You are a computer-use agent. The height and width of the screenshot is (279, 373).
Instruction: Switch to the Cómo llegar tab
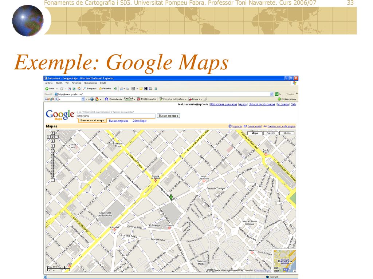tap(140, 121)
